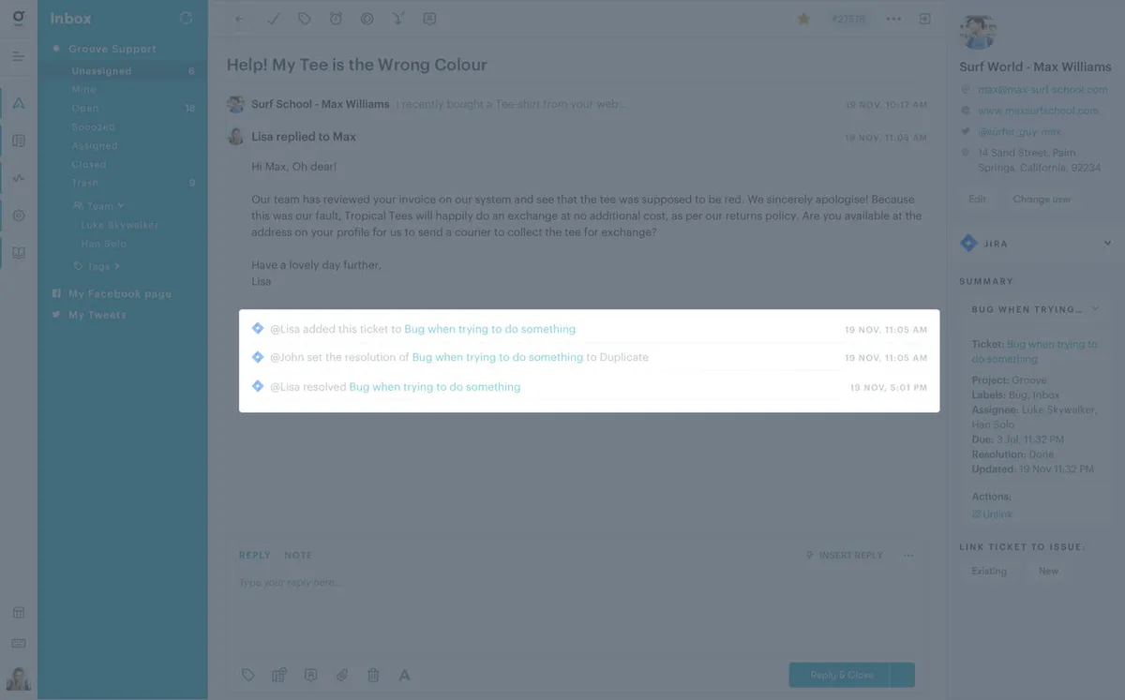The image size is (1125, 700).
Task: Click the tag icon in the reply toolbar
Action: [248, 675]
